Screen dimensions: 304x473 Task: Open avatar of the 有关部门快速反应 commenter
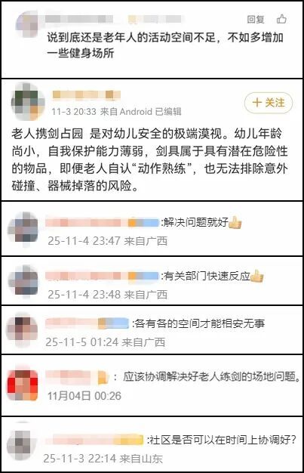click(24, 281)
